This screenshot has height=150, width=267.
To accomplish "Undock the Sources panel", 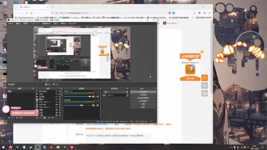I will (x=61, y=88).
